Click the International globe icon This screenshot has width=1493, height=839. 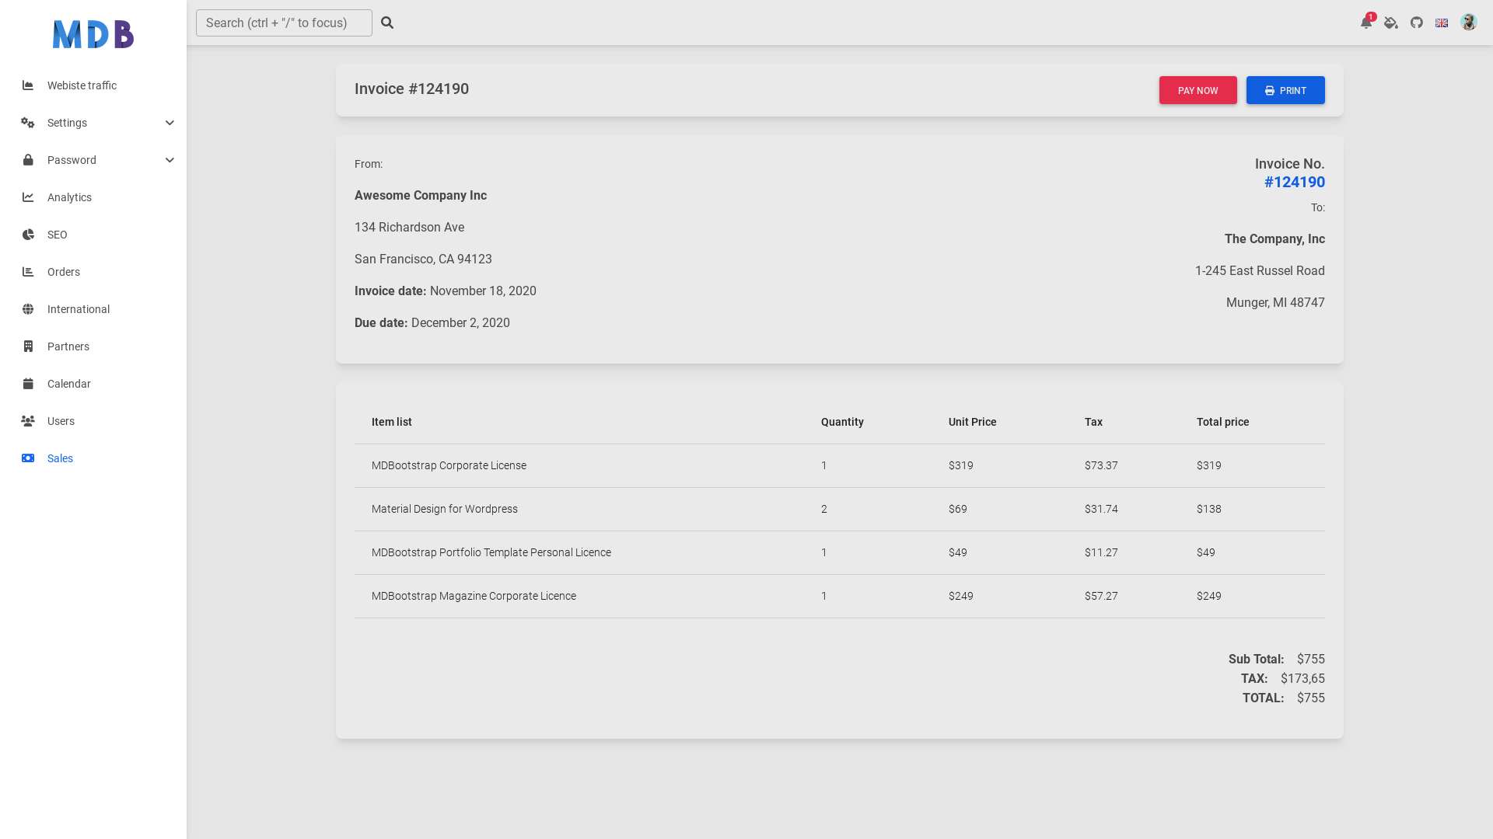28,309
